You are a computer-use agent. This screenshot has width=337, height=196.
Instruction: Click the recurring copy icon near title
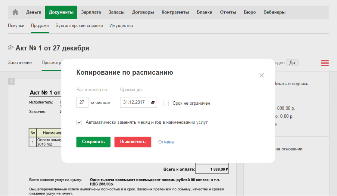click(x=10, y=48)
